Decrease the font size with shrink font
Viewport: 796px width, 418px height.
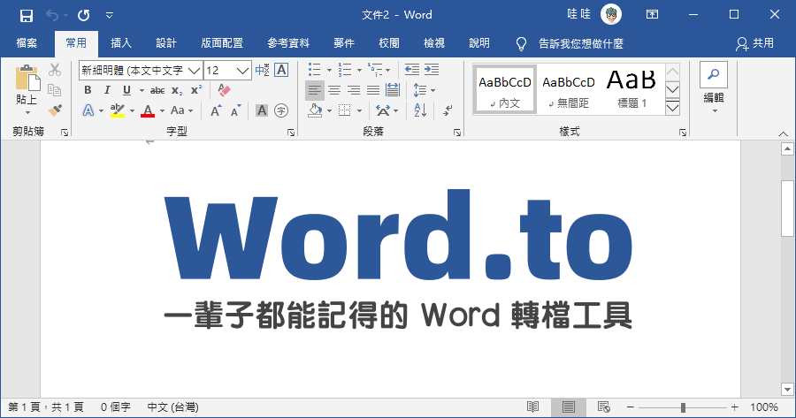tap(235, 110)
